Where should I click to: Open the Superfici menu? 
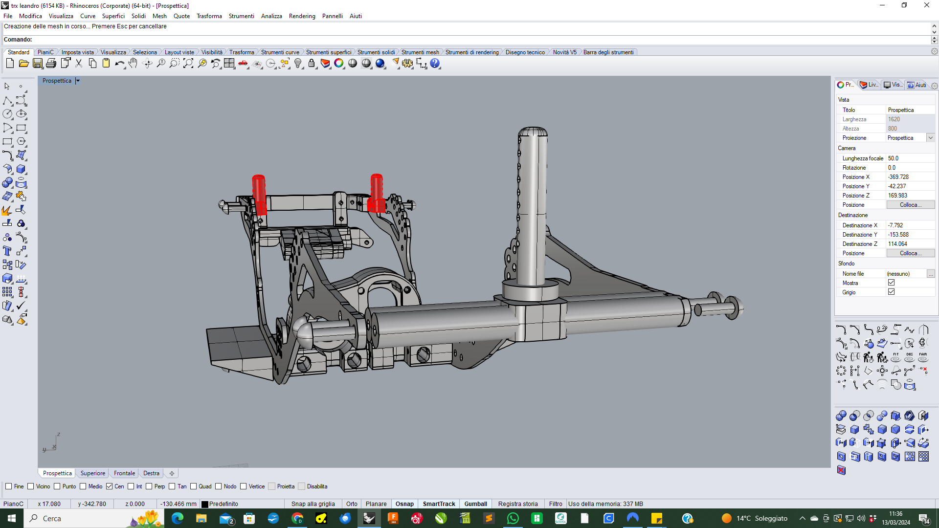click(x=113, y=16)
